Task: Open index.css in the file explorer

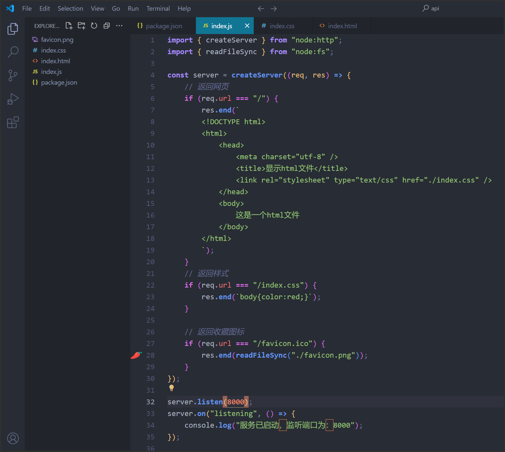Action: pos(78,50)
